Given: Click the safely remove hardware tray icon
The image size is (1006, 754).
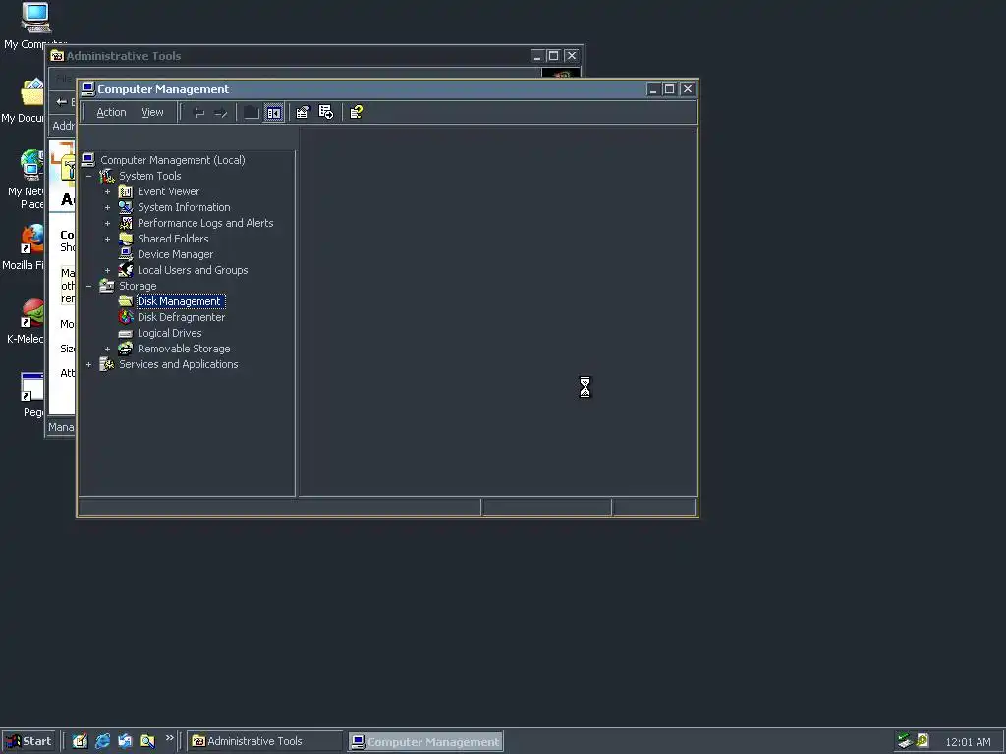Looking at the screenshot, I should [905, 741].
